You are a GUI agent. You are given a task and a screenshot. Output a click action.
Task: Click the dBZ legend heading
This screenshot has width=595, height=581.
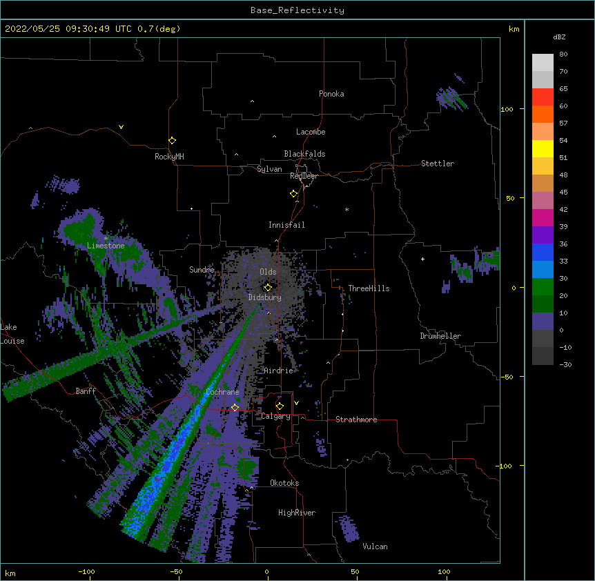[559, 37]
